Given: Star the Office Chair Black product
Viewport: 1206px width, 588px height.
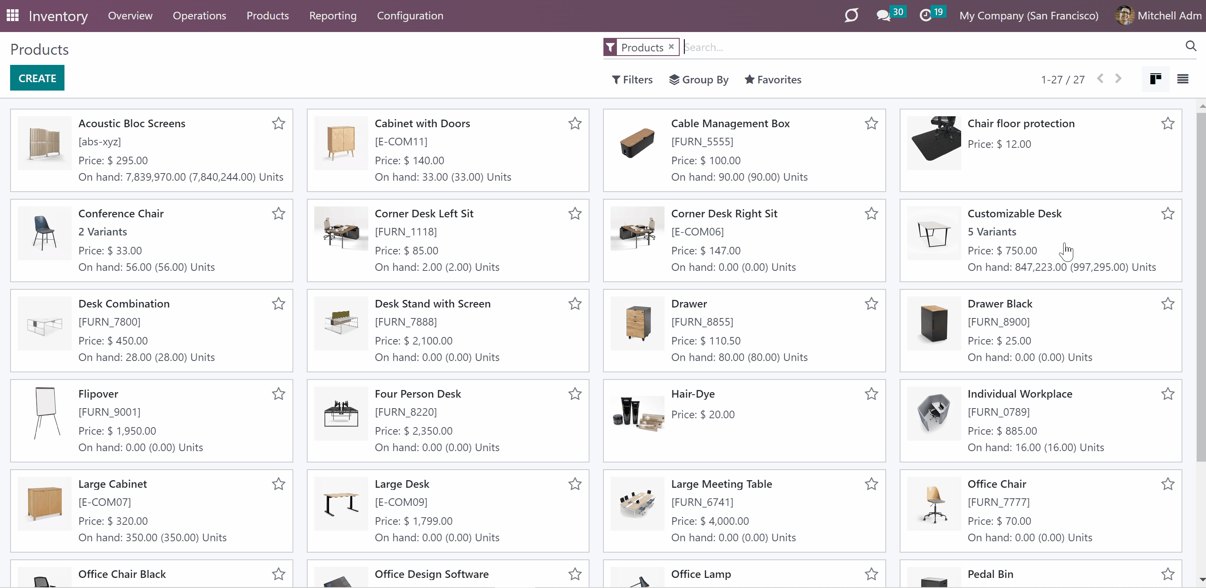Looking at the screenshot, I should 279,574.
